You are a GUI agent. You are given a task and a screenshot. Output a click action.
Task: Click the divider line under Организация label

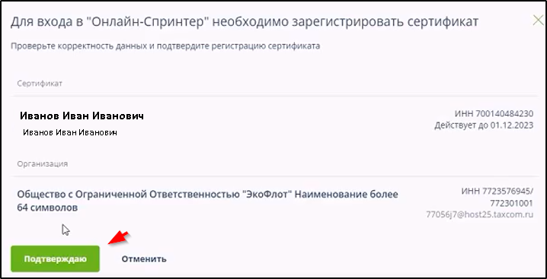click(x=275, y=176)
